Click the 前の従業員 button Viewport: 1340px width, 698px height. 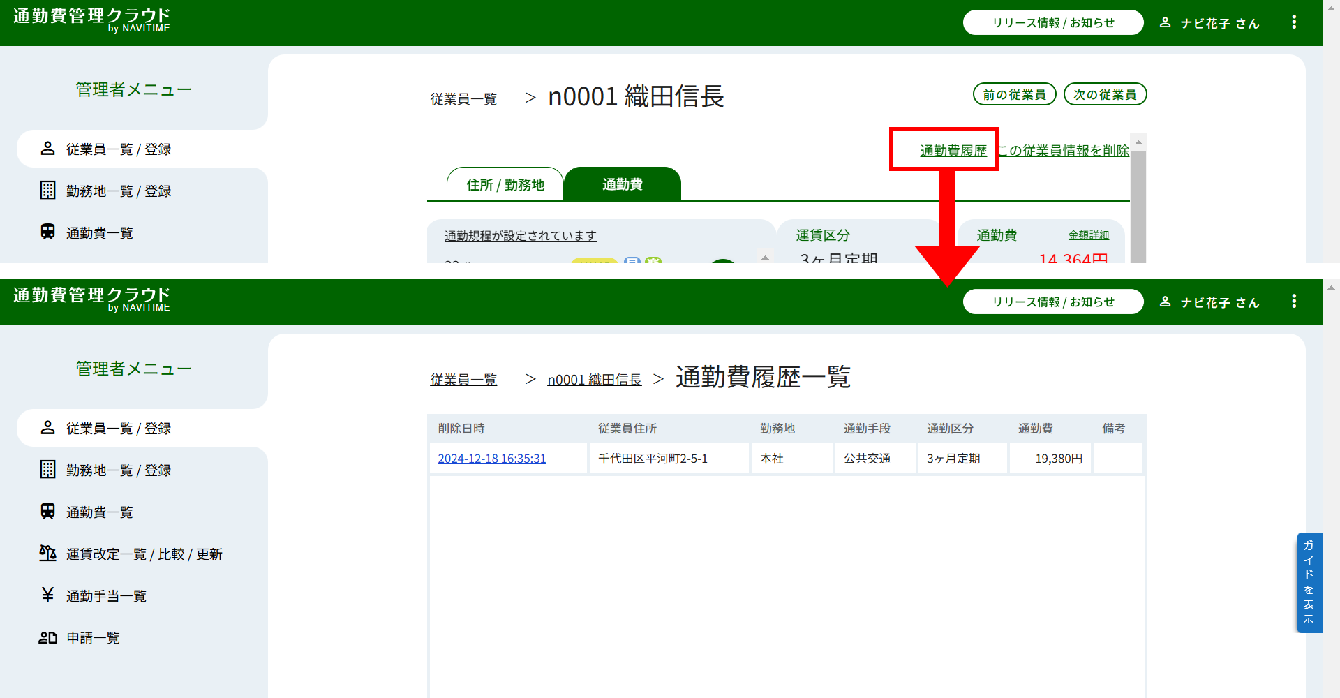1014,94
